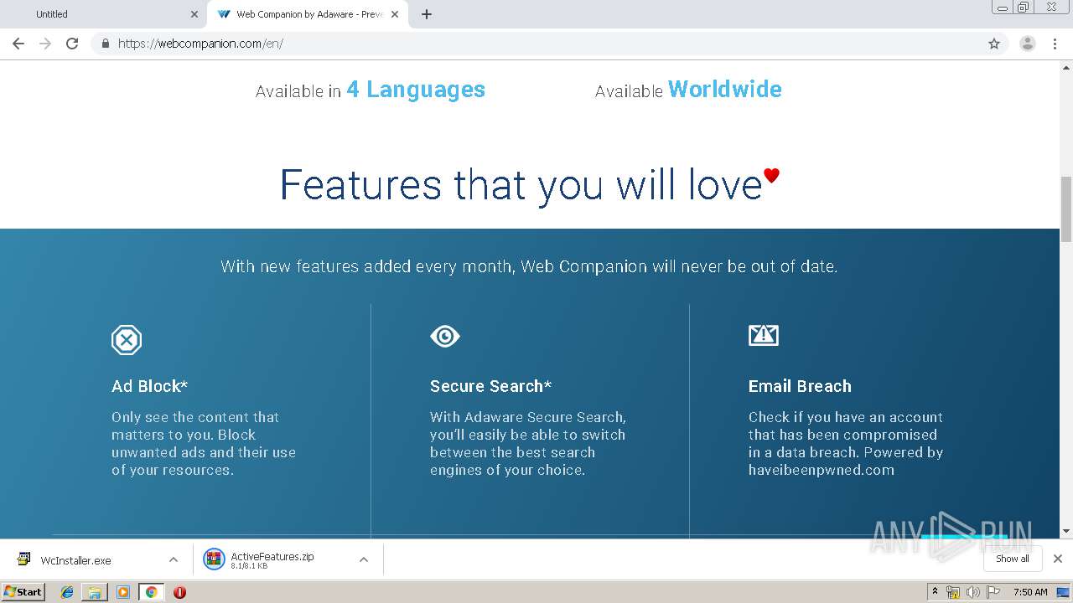Click the Secure Search eye icon
This screenshot has height=603, width=1073.
tap(445, 336)
